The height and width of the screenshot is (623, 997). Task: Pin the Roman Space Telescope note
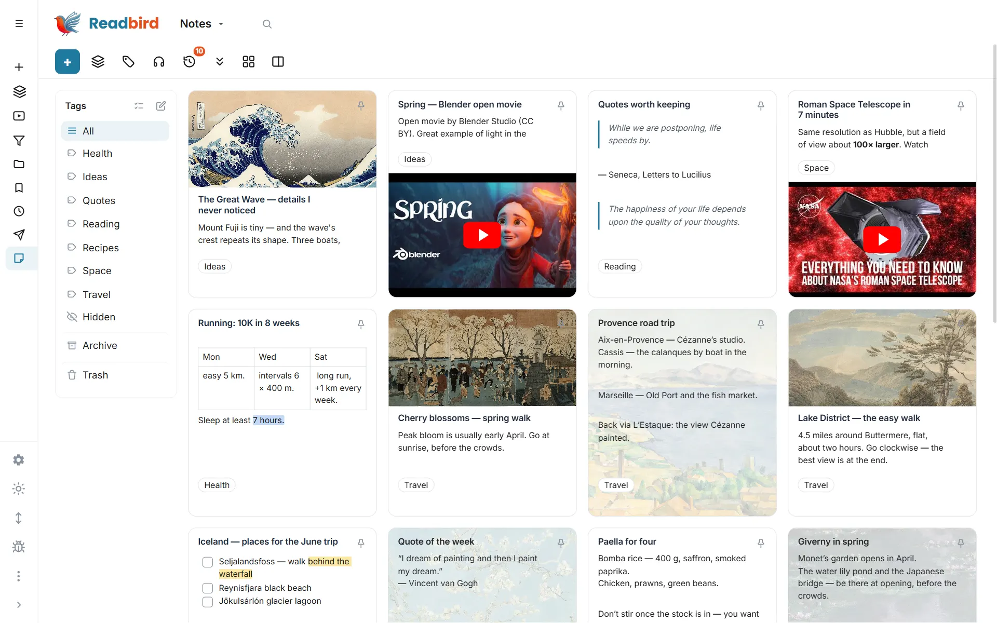pos(961,106)
